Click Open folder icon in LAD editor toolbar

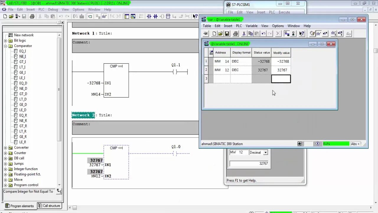(11, 16)
